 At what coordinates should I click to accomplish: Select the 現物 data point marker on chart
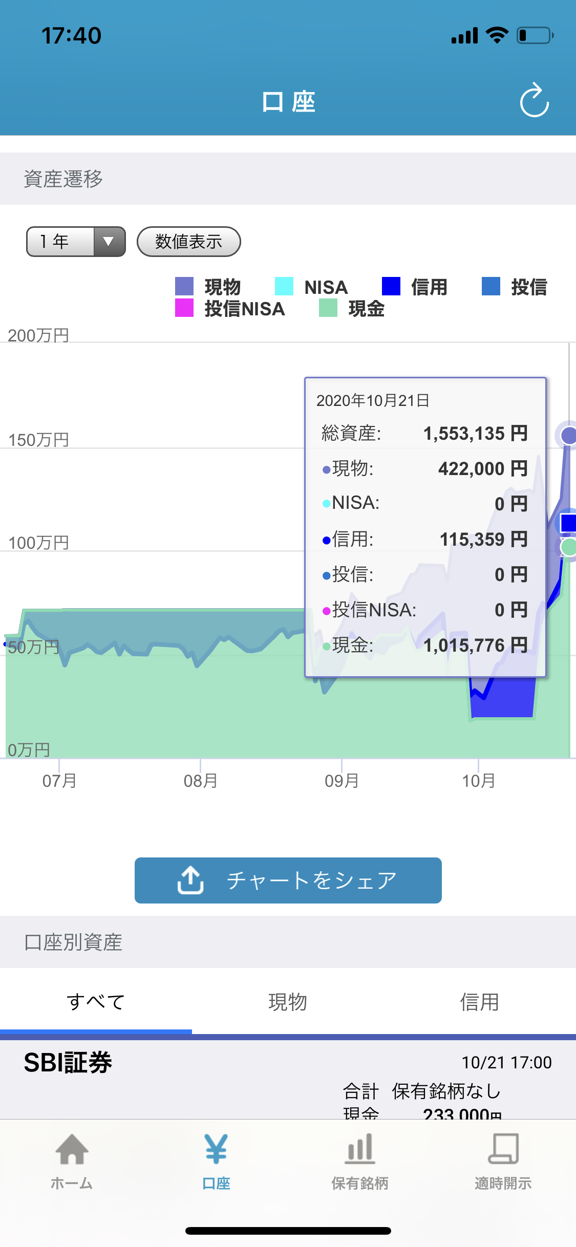coord(568,436)
